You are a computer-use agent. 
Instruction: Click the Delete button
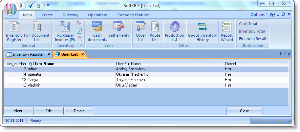tap(79, 111)
